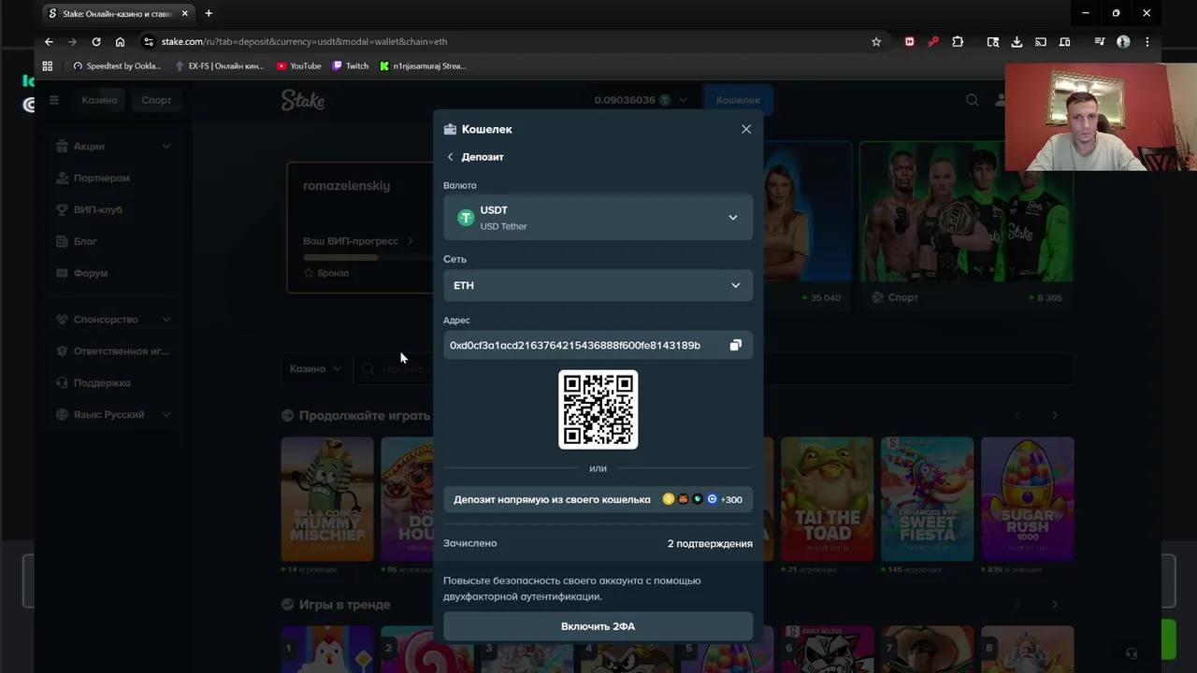Open the Sweet Fiesta game thumbnail
The height and width of the screenshot is (673, 1197).
click(x=928, y=499)
